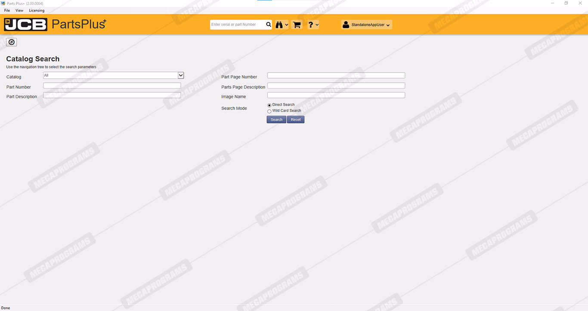
Task: Select the Direct Search radio option
Action: [269, 105]
